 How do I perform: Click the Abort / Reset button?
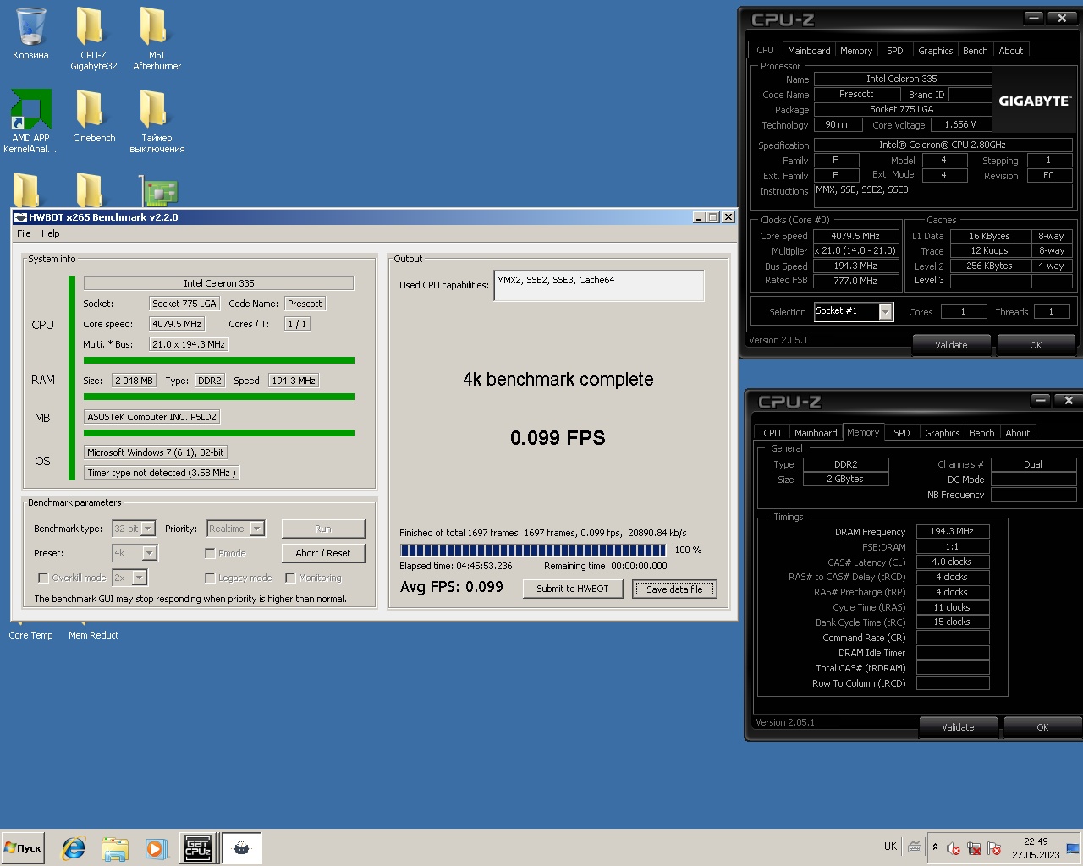pyautogui.click(x=323, y=553)
